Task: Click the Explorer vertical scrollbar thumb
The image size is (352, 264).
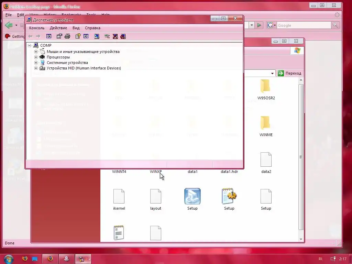Action: point(301,157)
